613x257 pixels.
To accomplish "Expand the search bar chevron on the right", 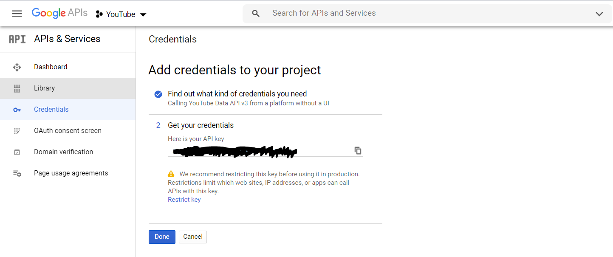I will pos(599,13).
